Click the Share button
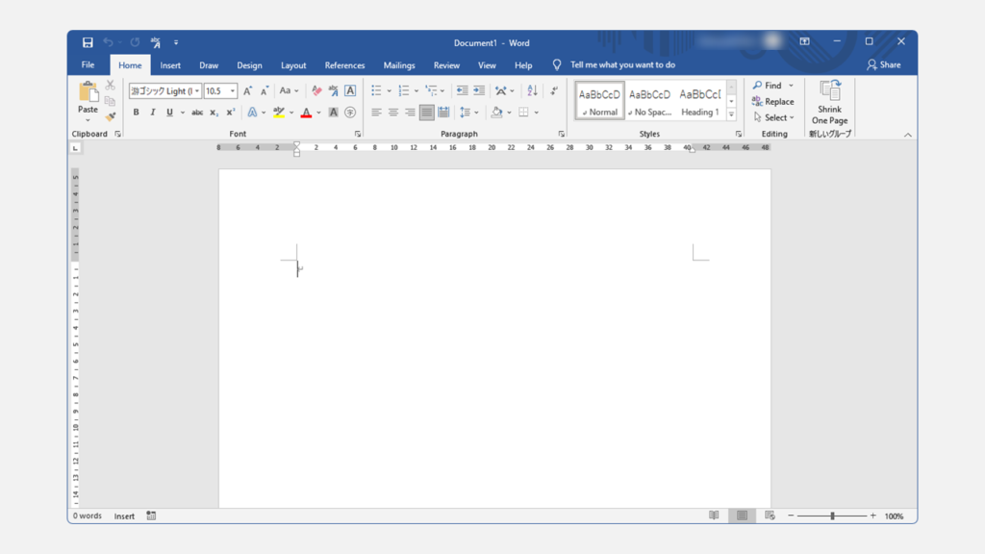 884,65
